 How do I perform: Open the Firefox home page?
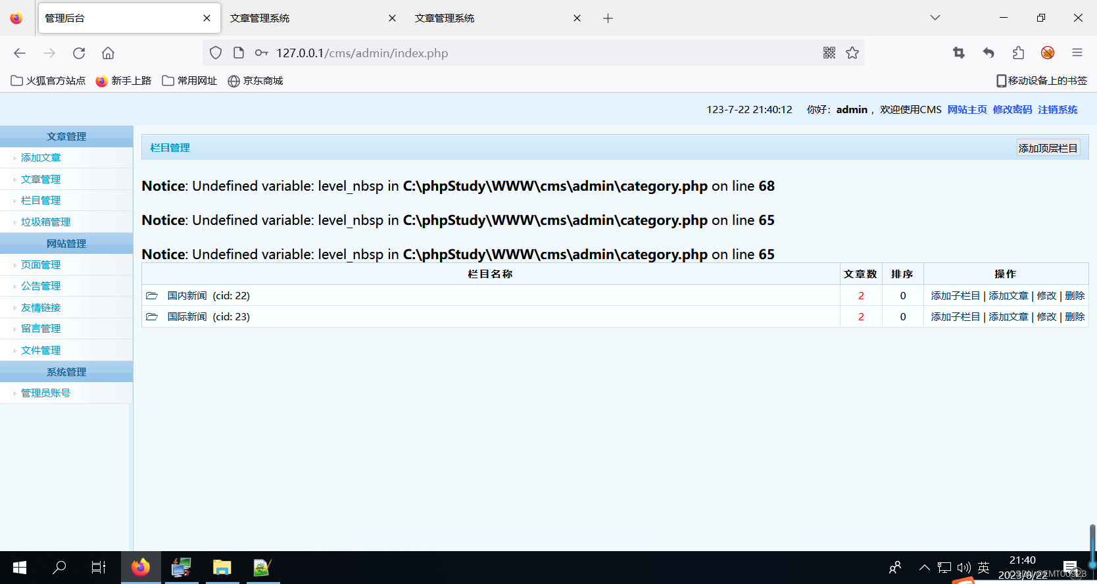tap(108, 53)
